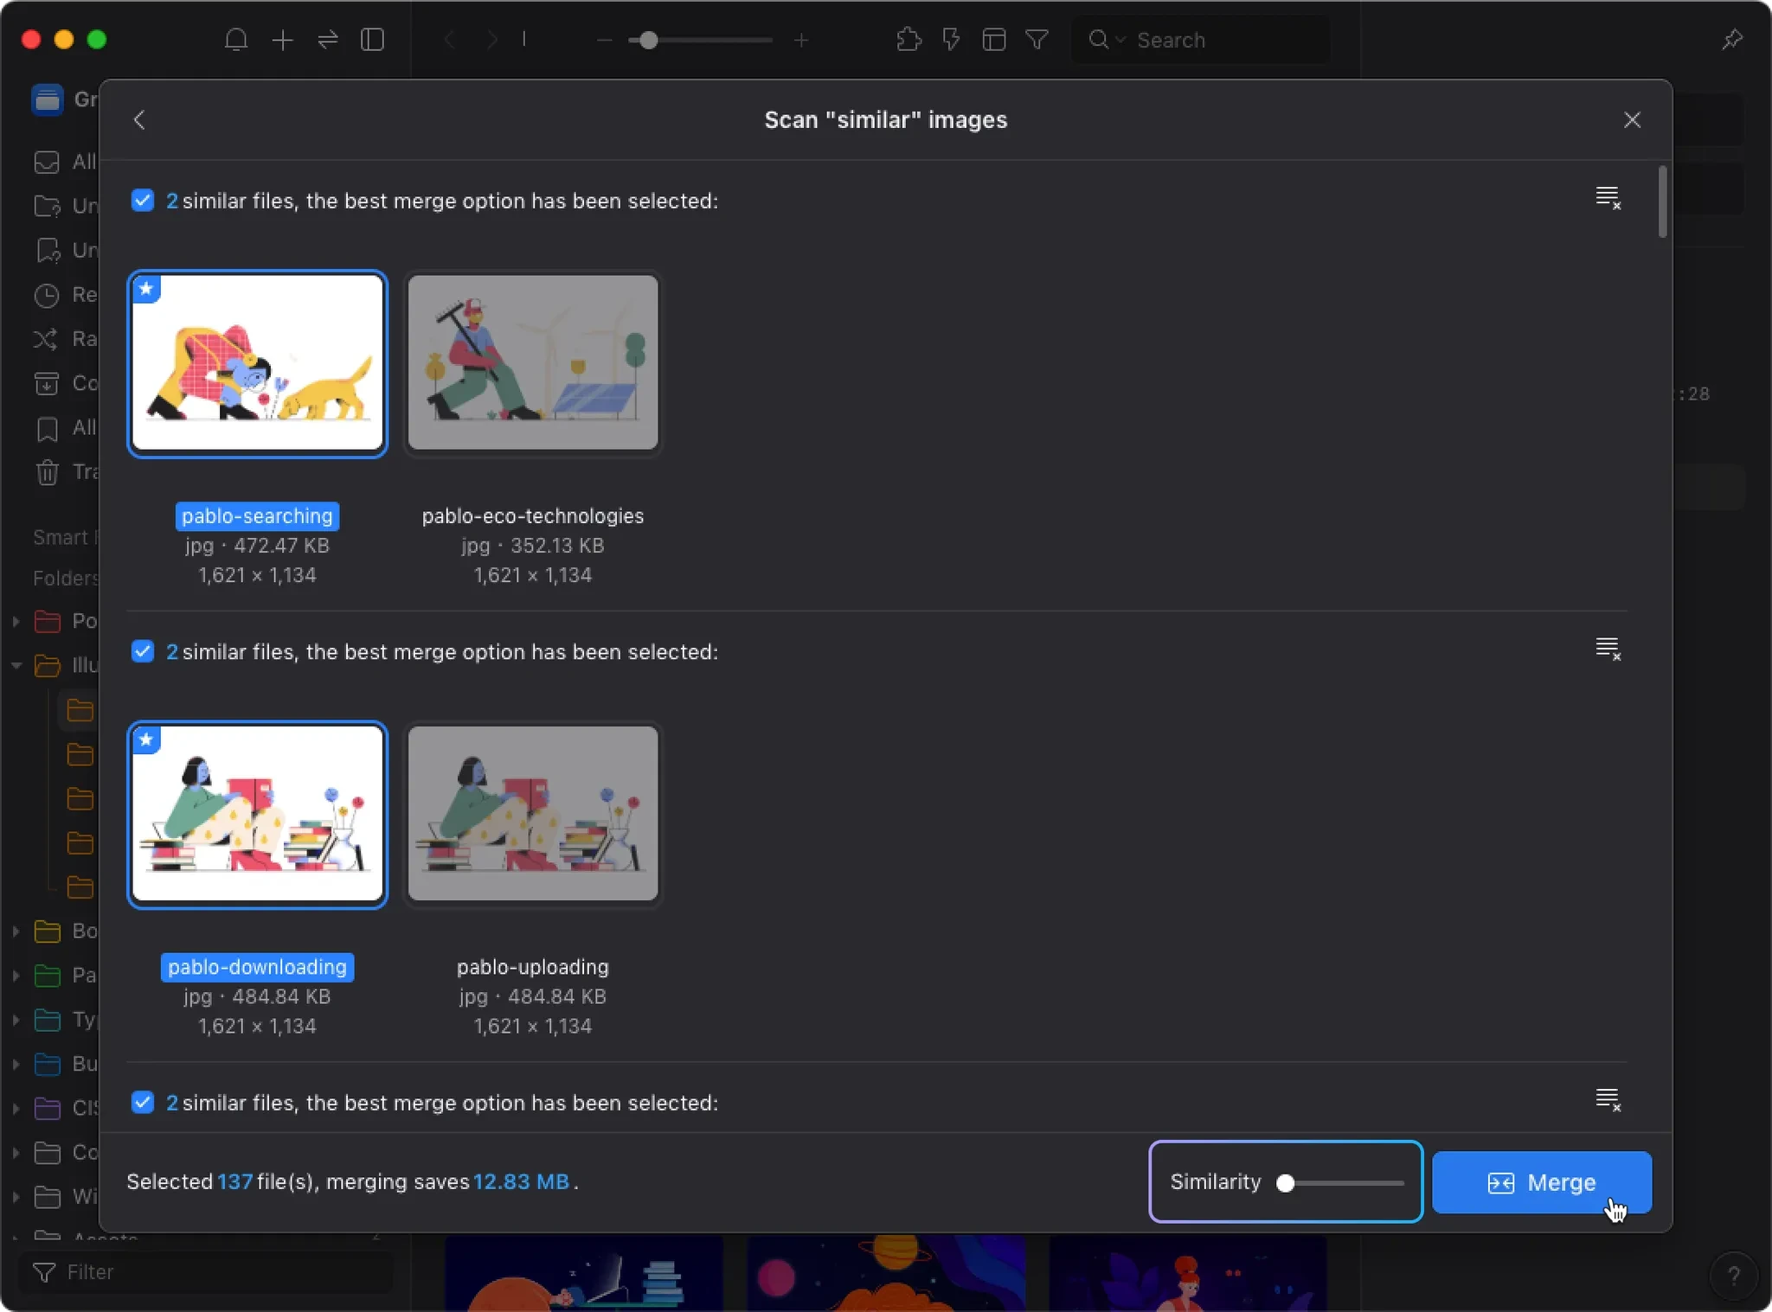This screenshot has width=1772, height=1312.
Task: Dismiss third similar group via list-remove icon
Action: 1608,1100
